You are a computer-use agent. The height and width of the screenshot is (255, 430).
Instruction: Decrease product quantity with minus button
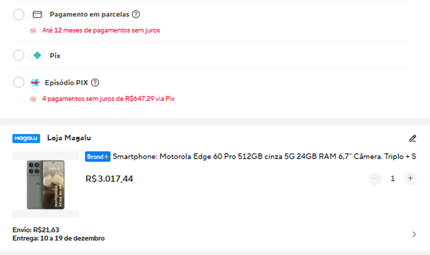375,178
